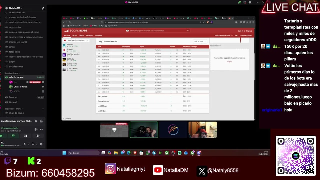320x180 pixels.
Task: Open the soundboard button in voice panel
Action: pyautogui.click(x=38, y=136)
